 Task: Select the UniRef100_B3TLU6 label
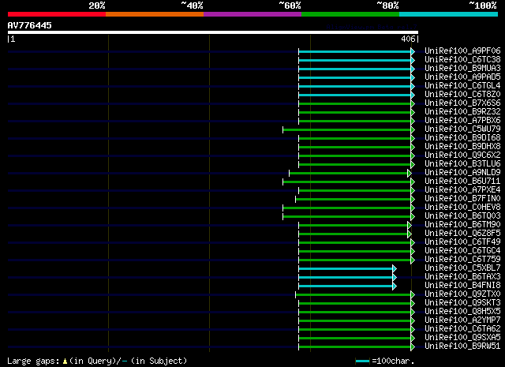(x=462, y=163)
